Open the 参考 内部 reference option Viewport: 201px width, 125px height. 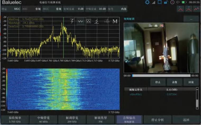[117, 9]
